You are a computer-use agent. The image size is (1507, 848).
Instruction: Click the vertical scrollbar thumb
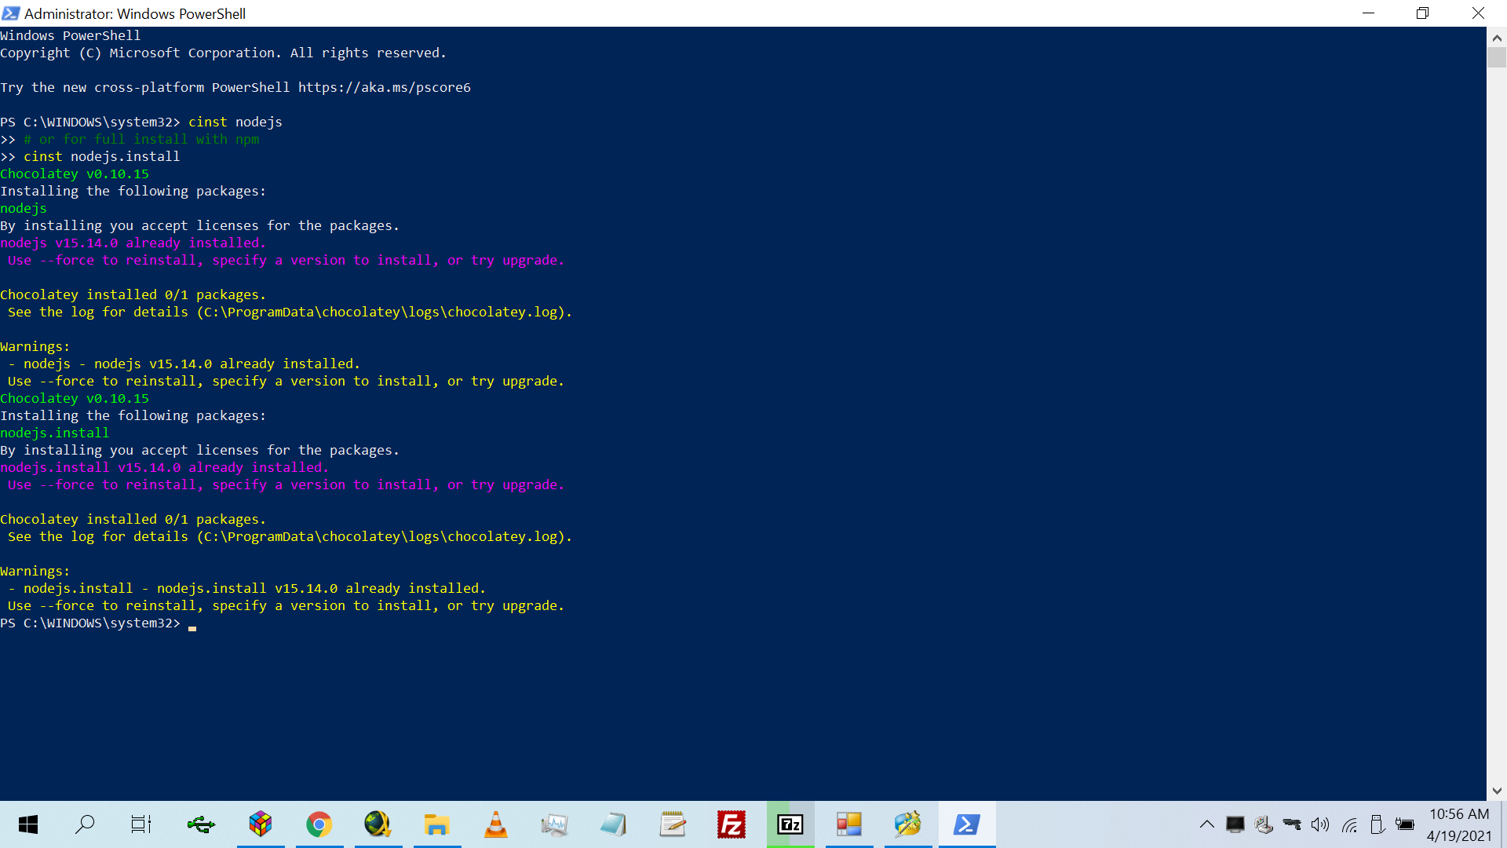pos(1497,57)
